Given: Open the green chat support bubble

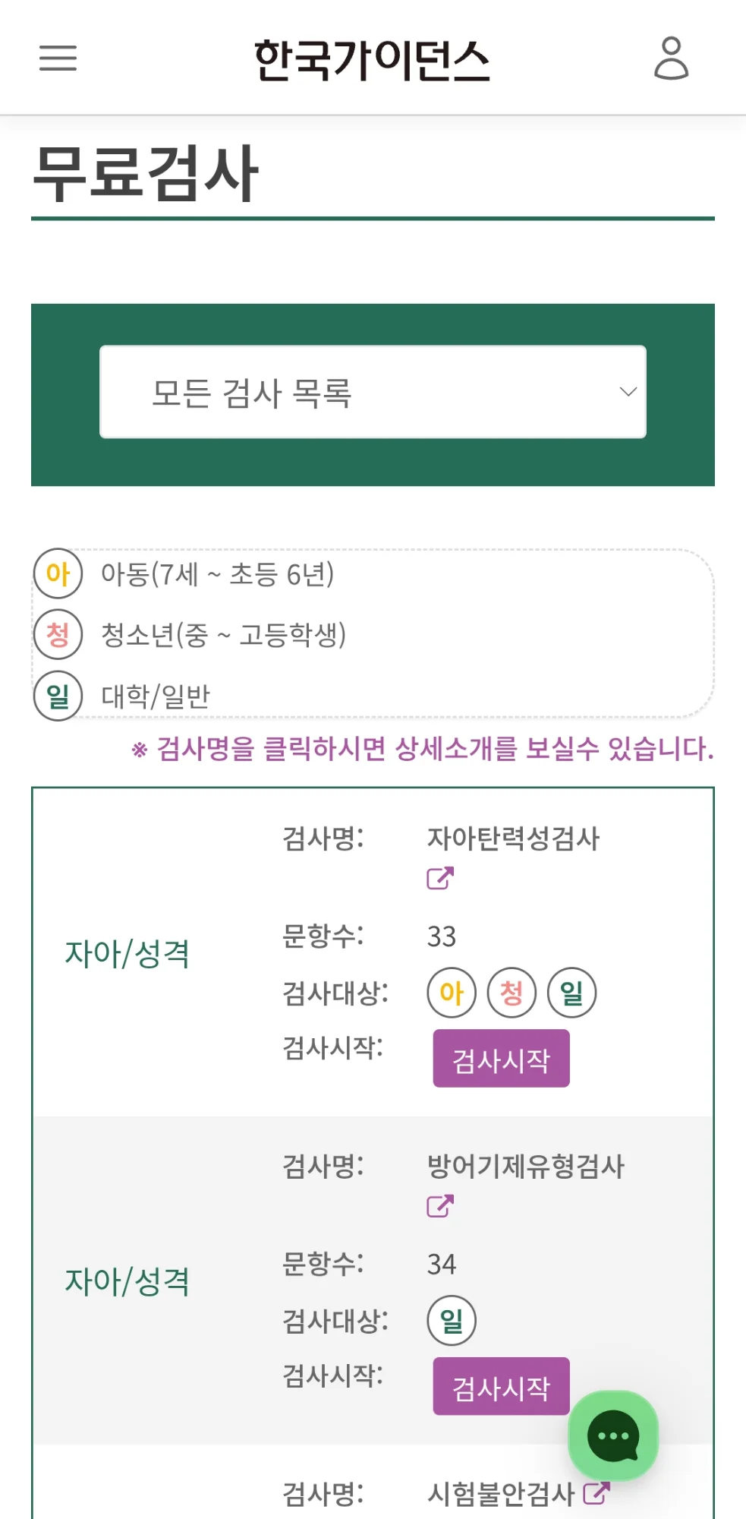Looking at the screenshot, I should [613, 1435].
